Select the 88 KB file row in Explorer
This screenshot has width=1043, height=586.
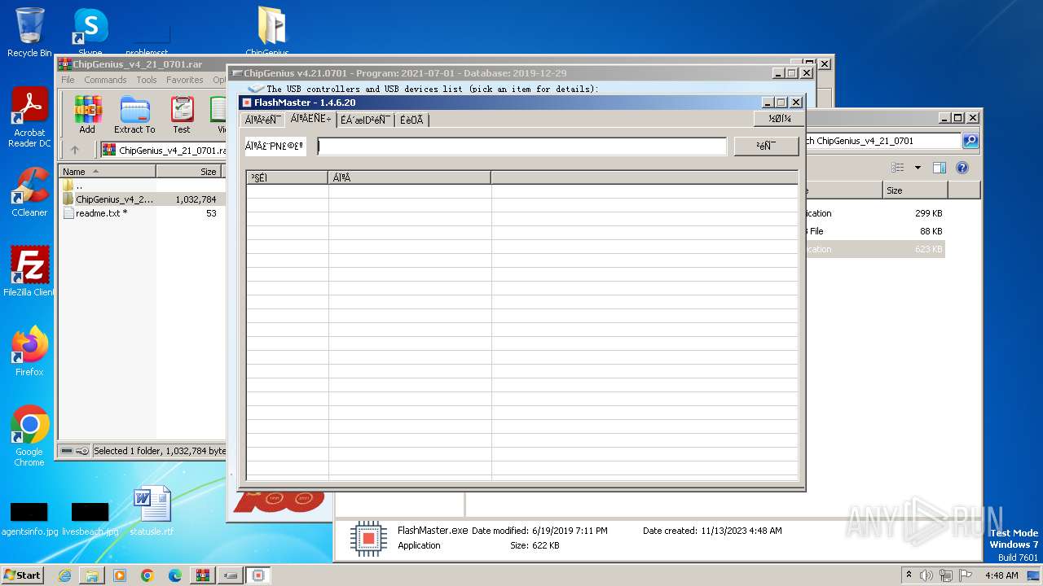click(874, 231)
